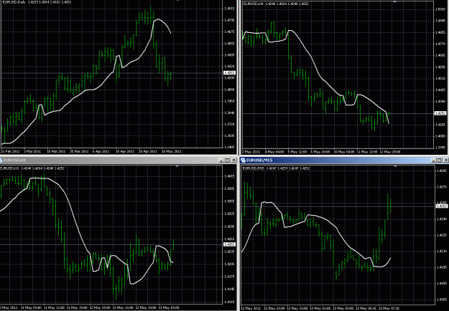
Task: Click the '13 May 07:15' time label
Action: (x=389, y=308)
